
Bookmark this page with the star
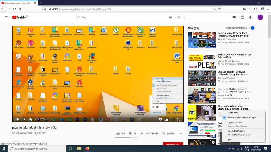(220, 9)
